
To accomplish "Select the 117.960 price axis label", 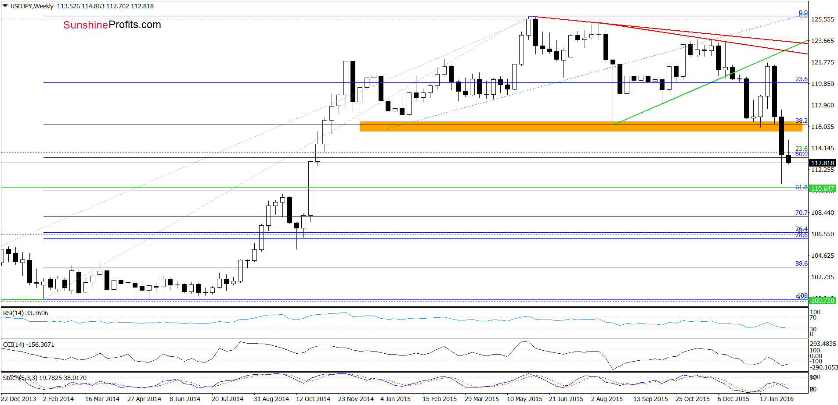I will 822,105.
